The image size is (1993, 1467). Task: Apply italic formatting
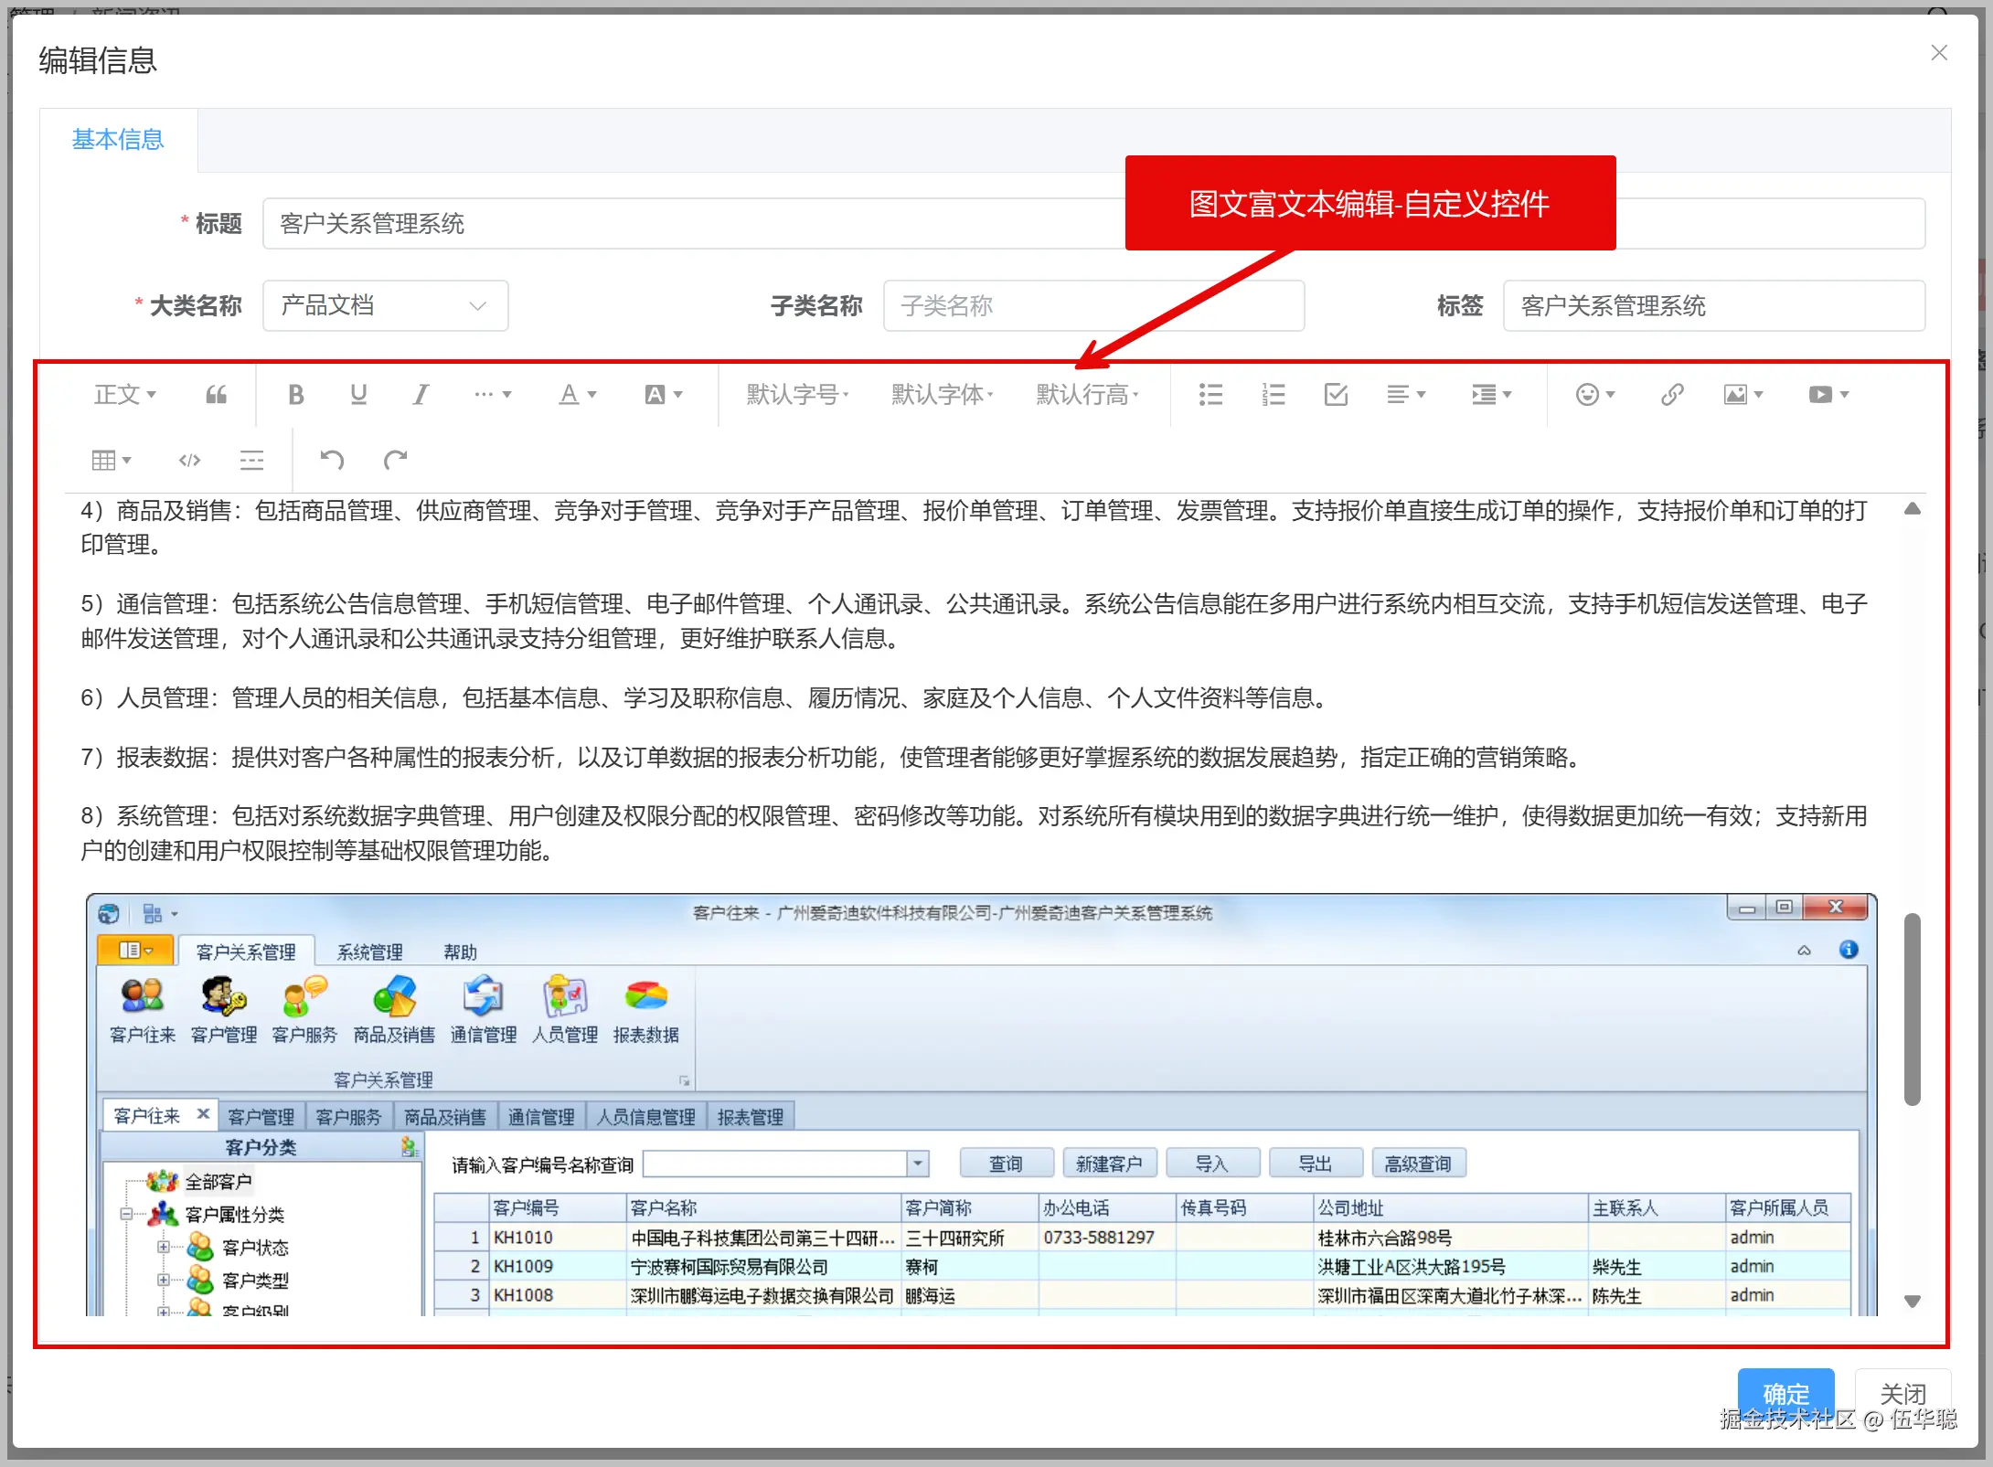coord(420,395)
